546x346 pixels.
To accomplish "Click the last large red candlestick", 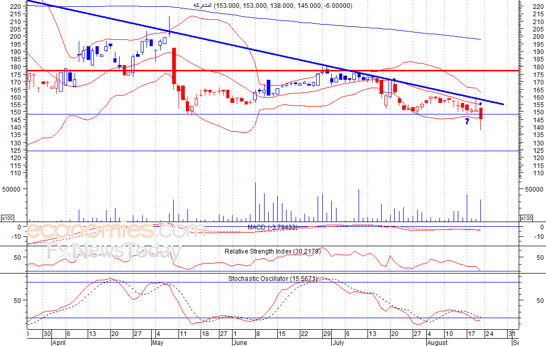I will (481, 114).
